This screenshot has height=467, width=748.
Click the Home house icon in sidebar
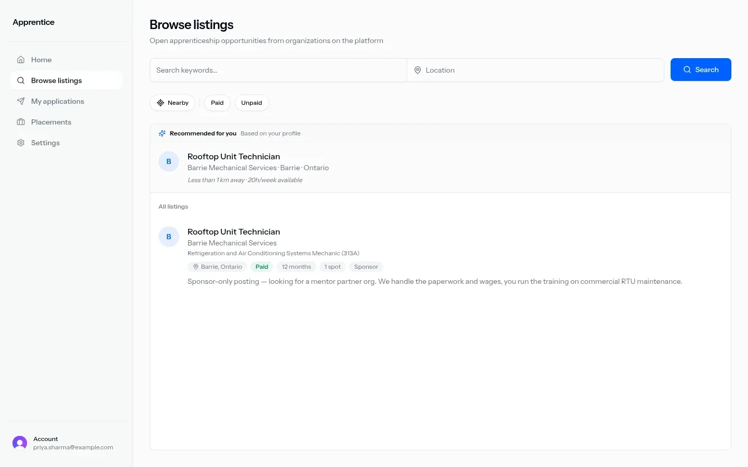[21, 60]
